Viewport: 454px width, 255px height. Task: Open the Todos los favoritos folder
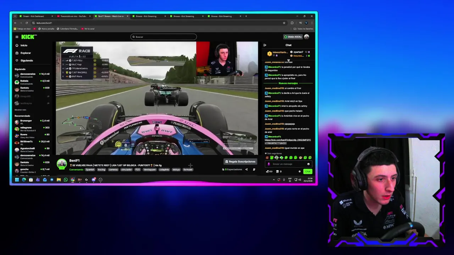pyautogui.click(x=304, y=29)
